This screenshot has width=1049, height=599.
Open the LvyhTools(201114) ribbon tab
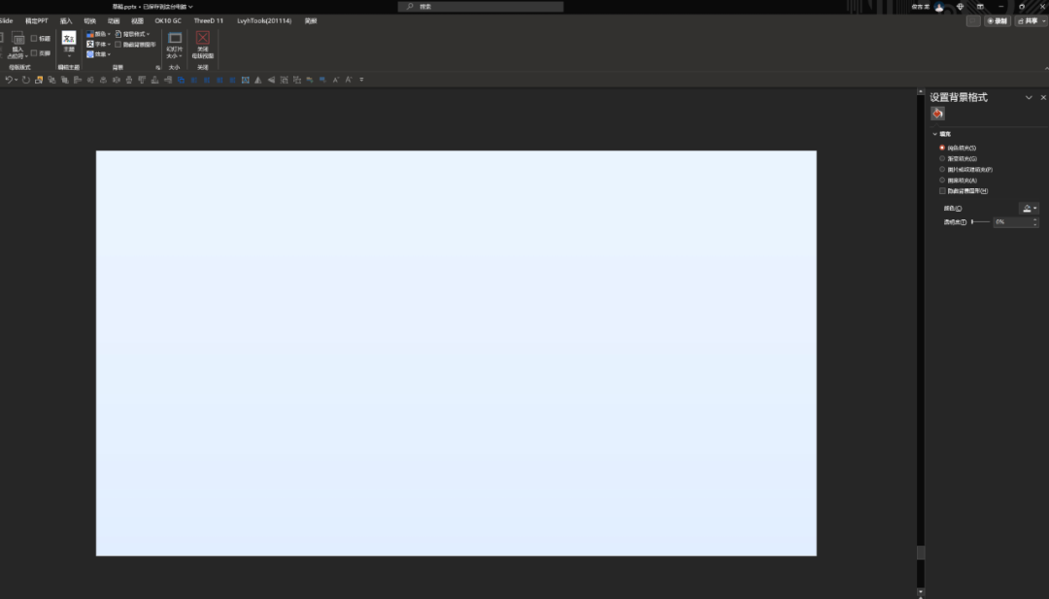[x=264, y=21]
